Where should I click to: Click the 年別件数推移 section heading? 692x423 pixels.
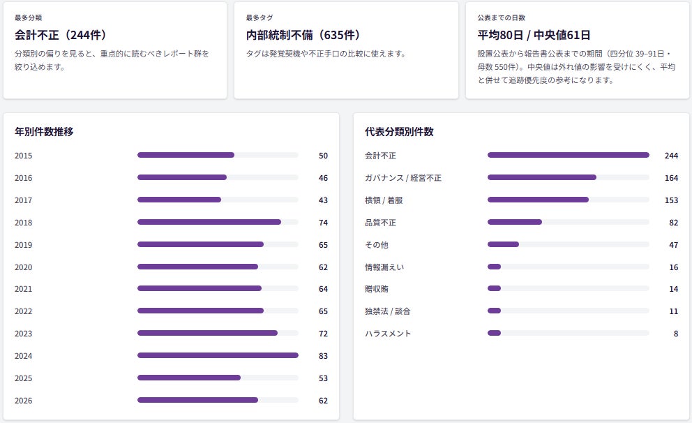tap(44, 132)
